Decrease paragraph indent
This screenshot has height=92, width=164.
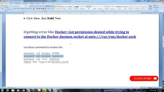coord(46,6)
